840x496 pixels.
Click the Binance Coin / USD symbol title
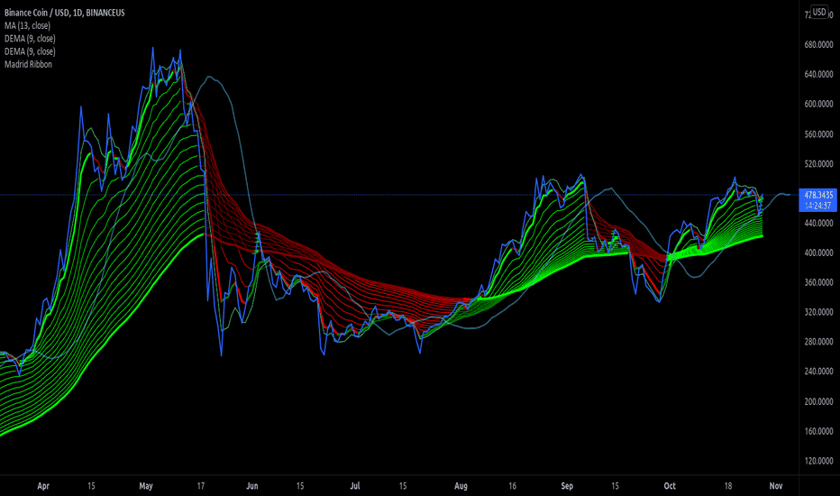64,13
